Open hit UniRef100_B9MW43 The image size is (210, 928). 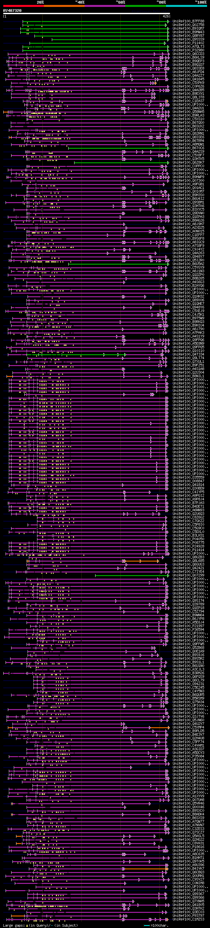(188, 32)
